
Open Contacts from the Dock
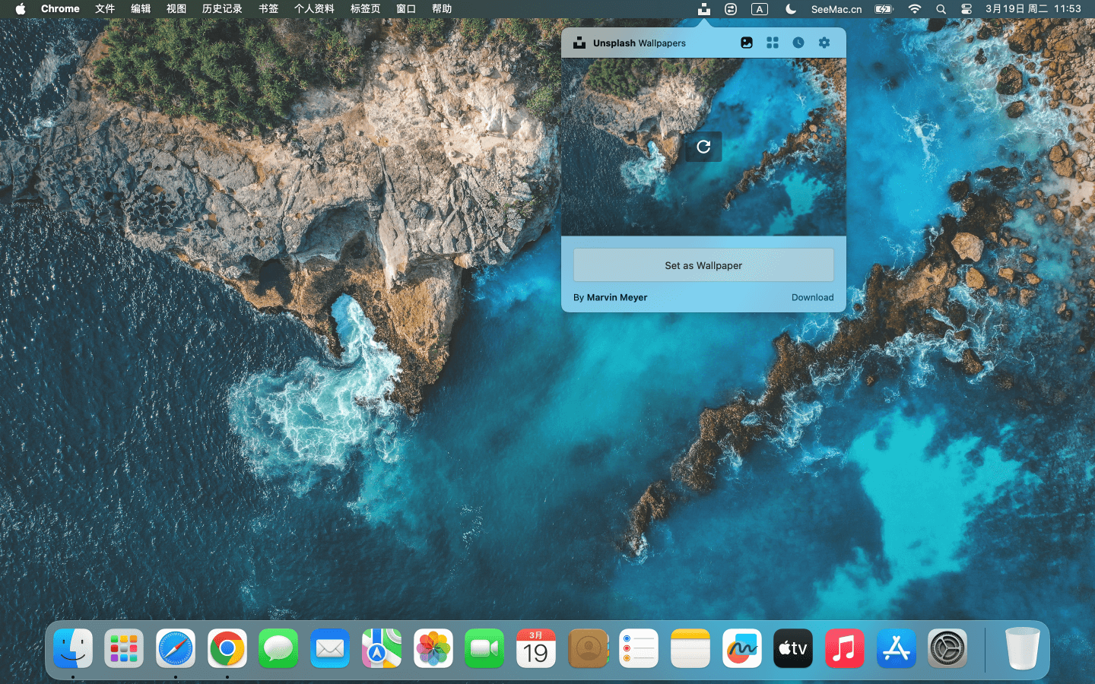(x=588, y=648)
